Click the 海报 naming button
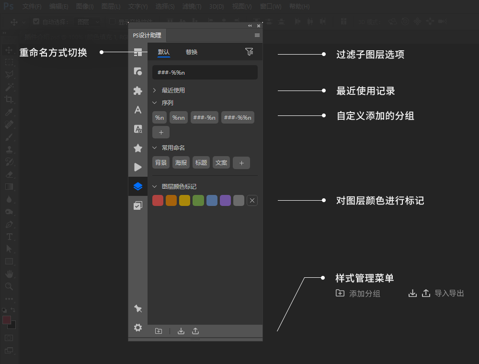The height and width of the screenshot is (364, 479). (x=181, y=163)
